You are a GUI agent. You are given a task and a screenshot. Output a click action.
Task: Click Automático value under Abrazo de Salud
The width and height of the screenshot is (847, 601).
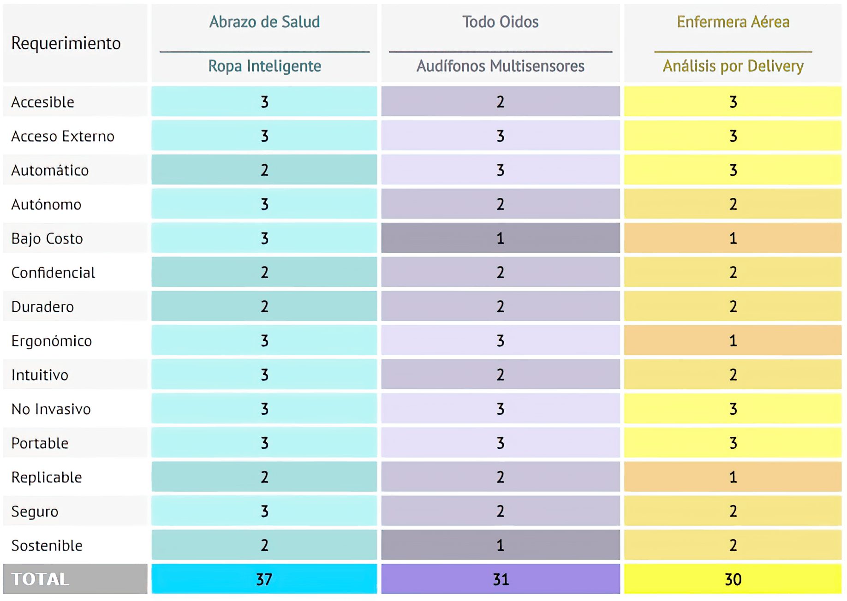(x=264, y=170)
